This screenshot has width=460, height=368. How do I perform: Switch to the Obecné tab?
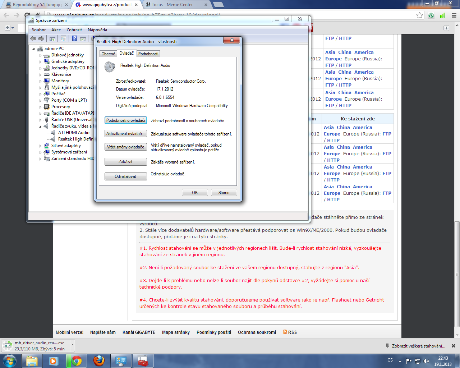click(109, 54)
